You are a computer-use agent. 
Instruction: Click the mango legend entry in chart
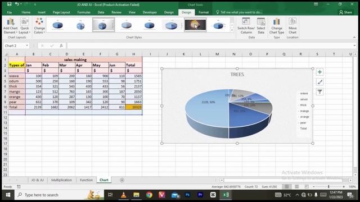tap(304, 111)
